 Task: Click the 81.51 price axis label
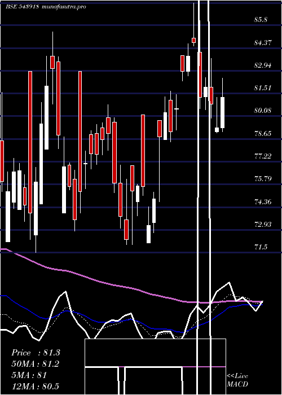click(x=263, y=88)
